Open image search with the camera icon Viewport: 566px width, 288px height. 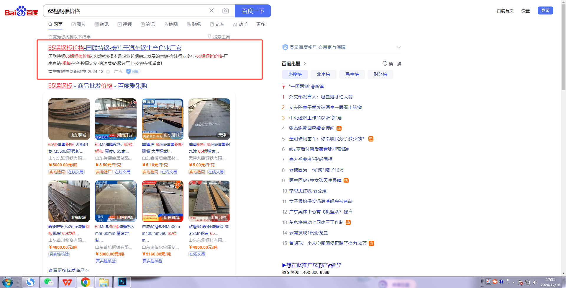tap(226, 11)
